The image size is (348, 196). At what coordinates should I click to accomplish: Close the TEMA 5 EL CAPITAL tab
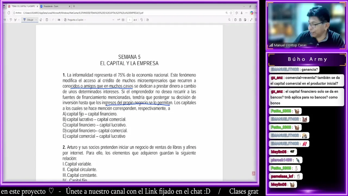[x=38, y=6]
